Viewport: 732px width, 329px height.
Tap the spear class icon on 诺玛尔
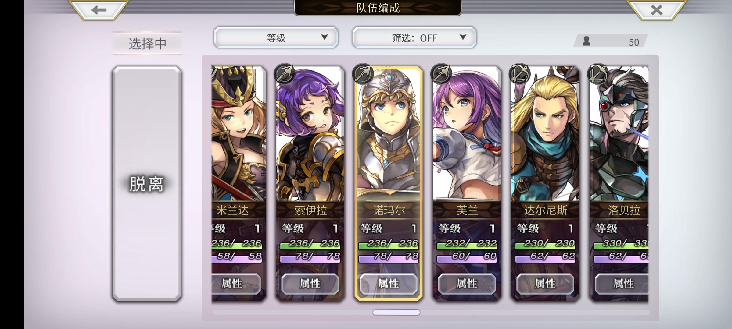(x=363, y=74)
